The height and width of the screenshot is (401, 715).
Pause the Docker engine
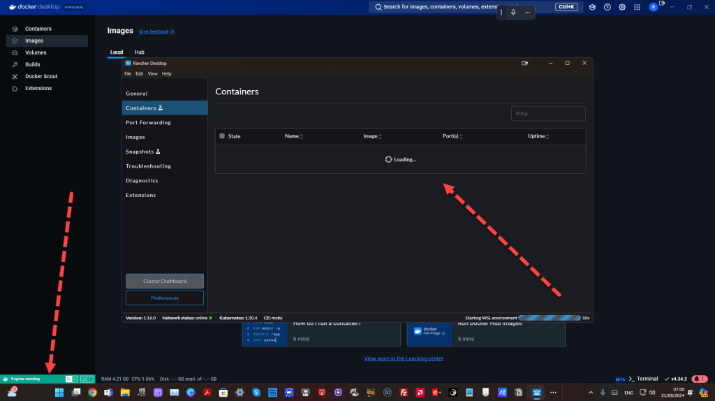point(75,379)
